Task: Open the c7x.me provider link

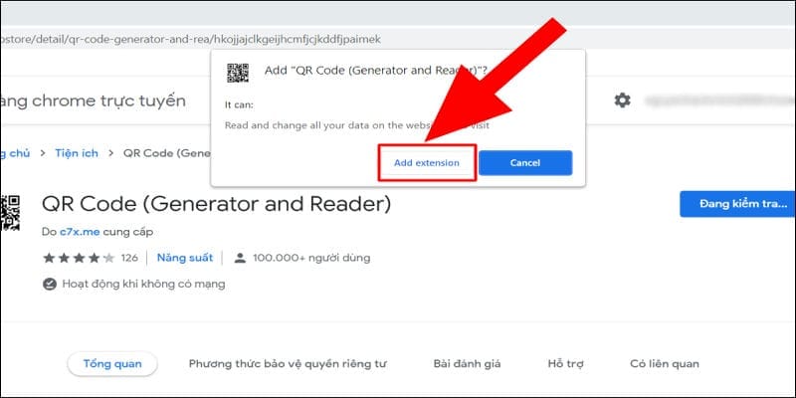Action: 80,232
